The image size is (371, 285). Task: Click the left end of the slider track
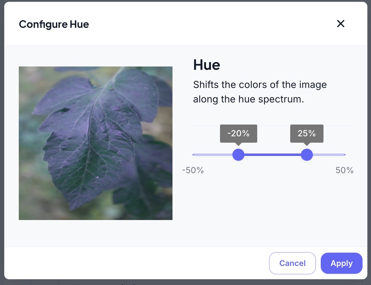click(194, 155)
